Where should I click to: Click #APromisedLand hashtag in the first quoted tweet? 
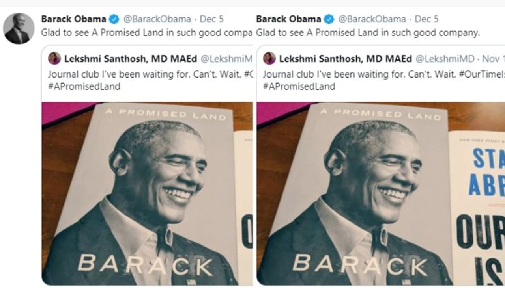(x=84, y=86)
